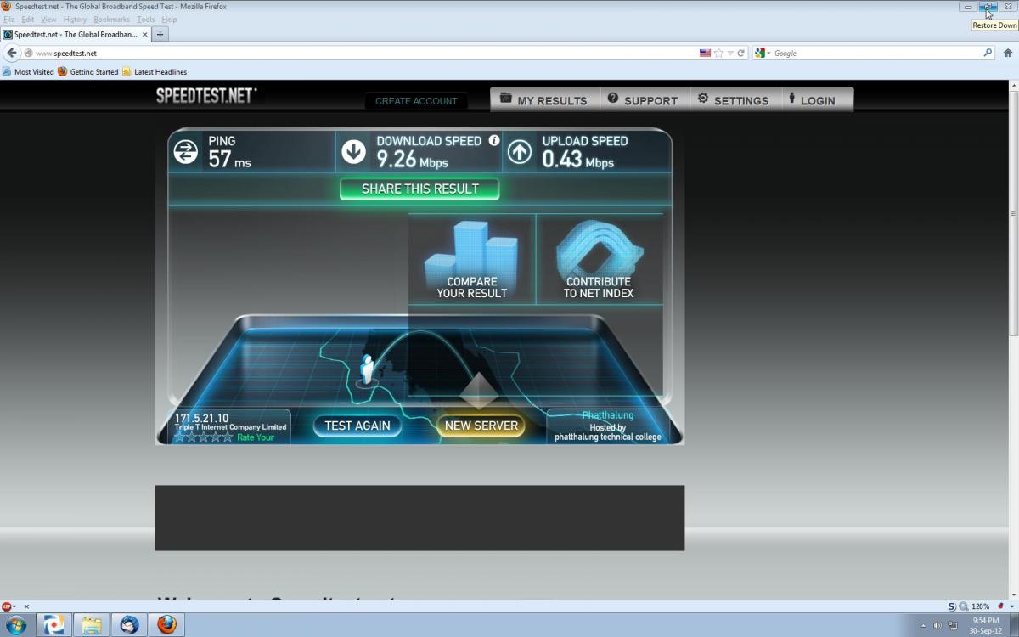Open new tab with the plus button
The width and height of the screenshot is (1019, 637).
(160, 35)
